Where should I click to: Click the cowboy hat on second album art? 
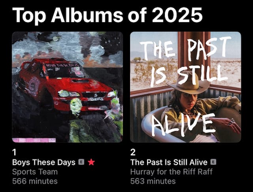click(x=188, y=84)
